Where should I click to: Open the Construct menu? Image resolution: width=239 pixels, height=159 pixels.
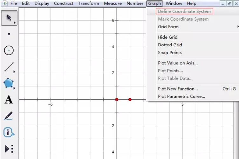64,3
